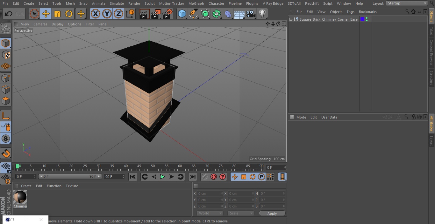Add a deformer object

(x=228, y=14)
